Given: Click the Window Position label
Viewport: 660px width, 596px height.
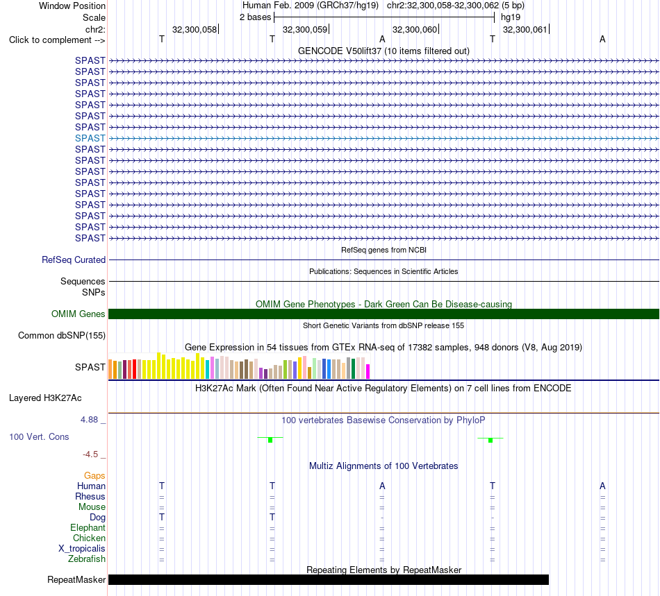Looking at the screenshot, I should pos(72,6).
